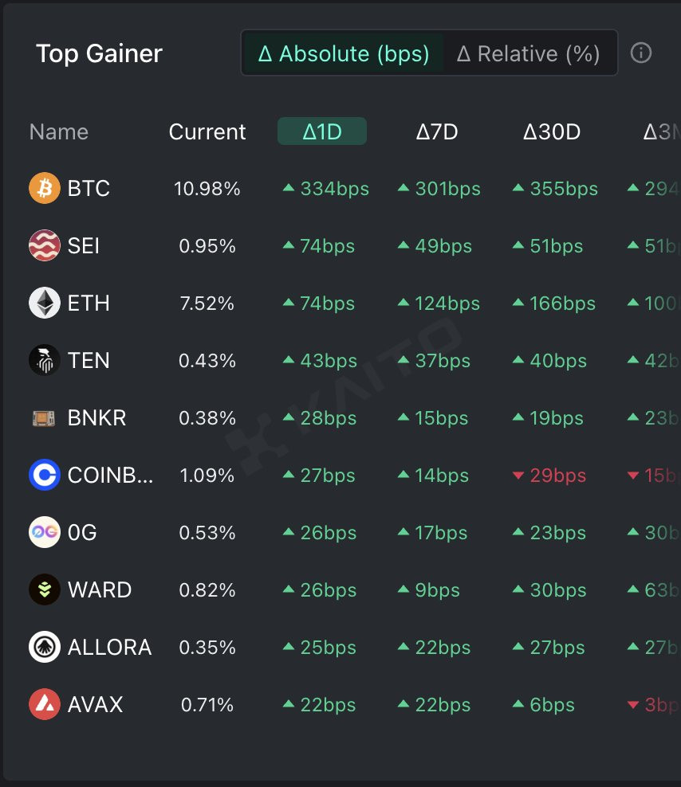This screenshot has width=681, height=787.
Task: Click the Name column header
Action: point(59,132)
